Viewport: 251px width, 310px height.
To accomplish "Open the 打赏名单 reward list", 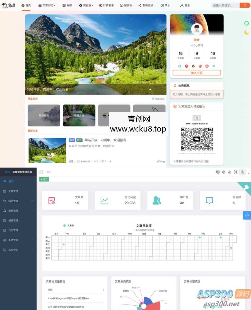I will click(106, 5).
